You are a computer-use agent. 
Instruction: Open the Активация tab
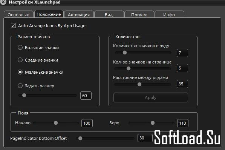click(79, 14)
